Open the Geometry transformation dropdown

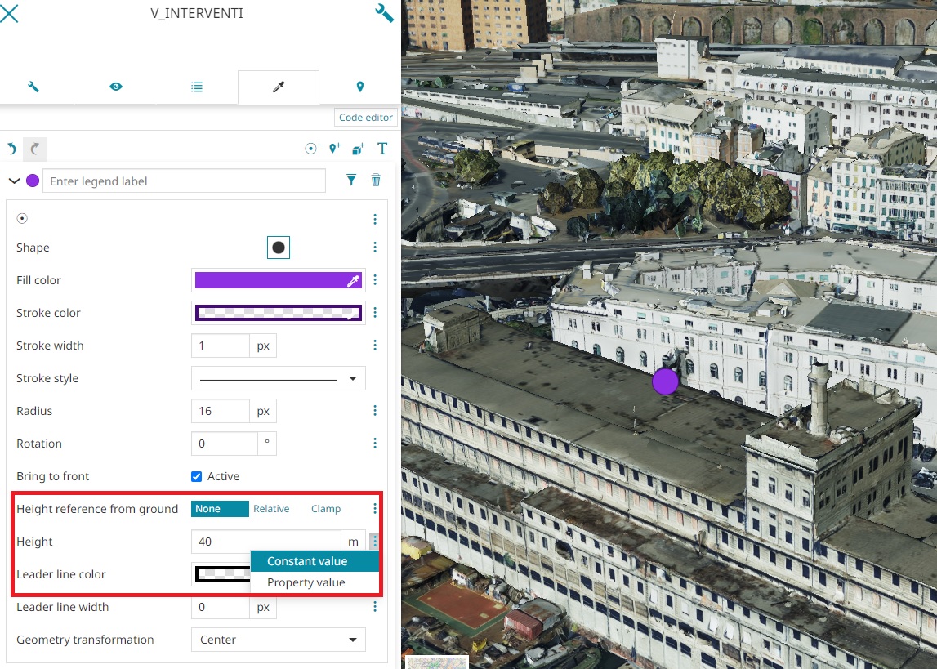(x=278, y=640)
